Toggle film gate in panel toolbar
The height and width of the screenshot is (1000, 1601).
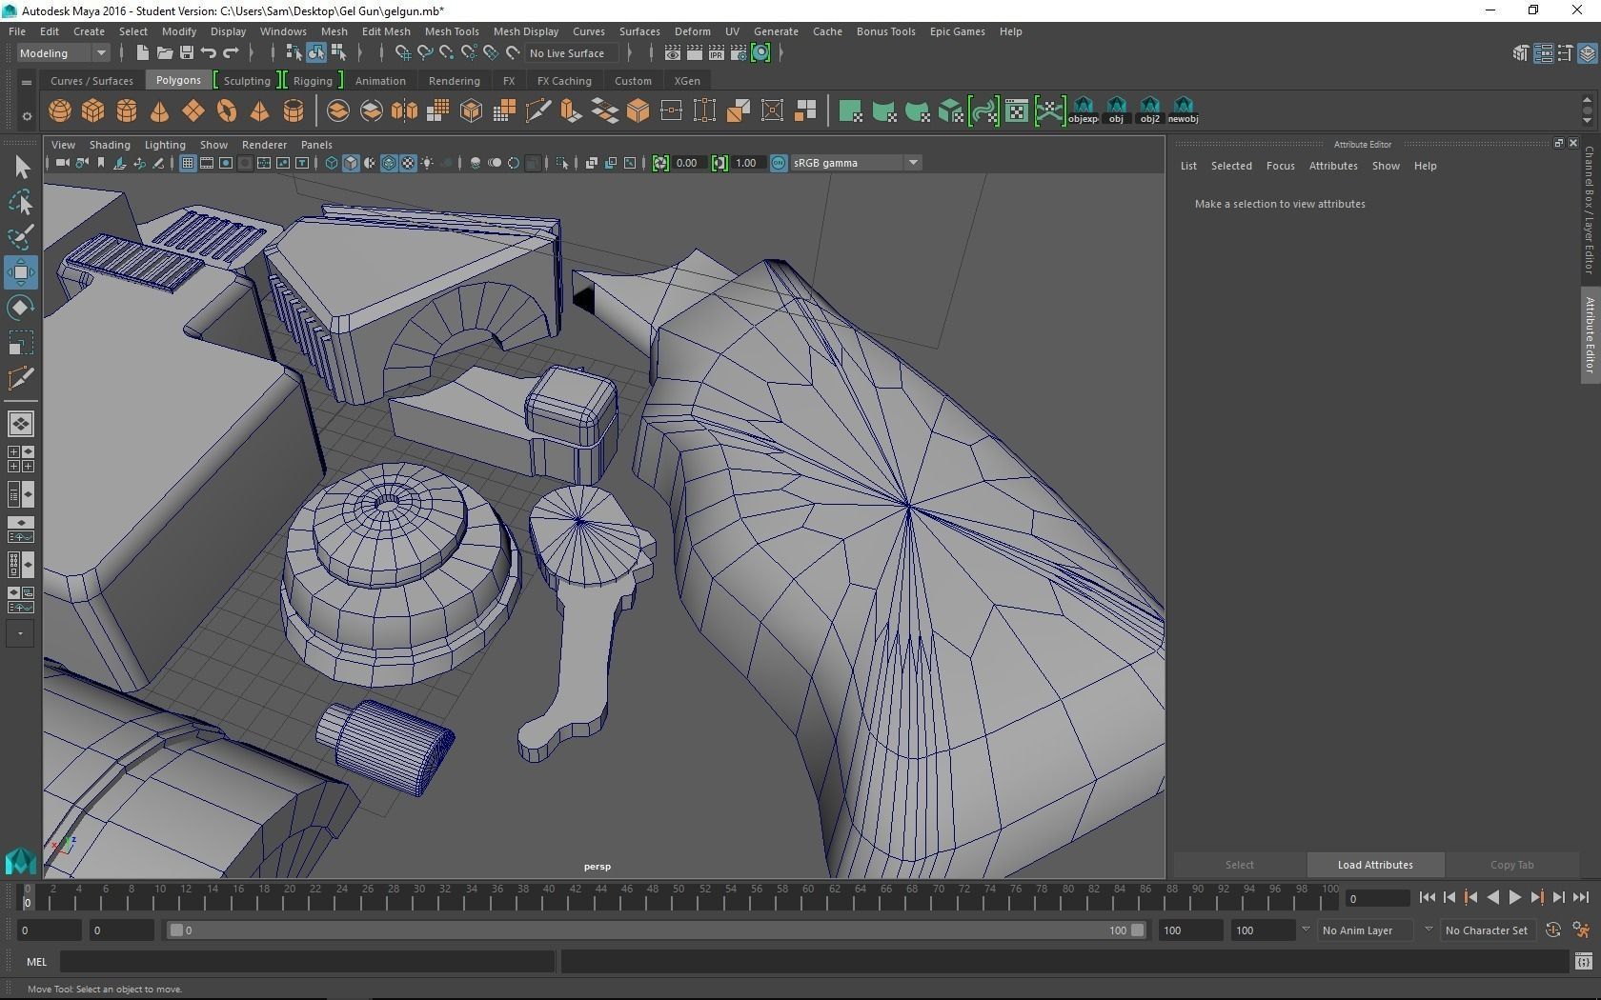tap(207, 163)
